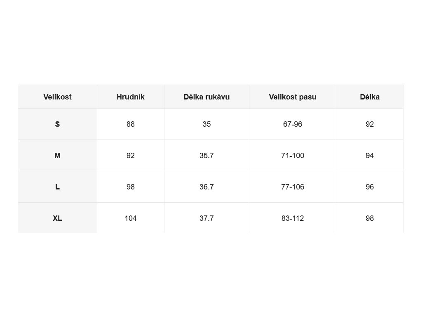Select the size L row label
This screenshot has width=422, height=317.
[x=58, y=187]
